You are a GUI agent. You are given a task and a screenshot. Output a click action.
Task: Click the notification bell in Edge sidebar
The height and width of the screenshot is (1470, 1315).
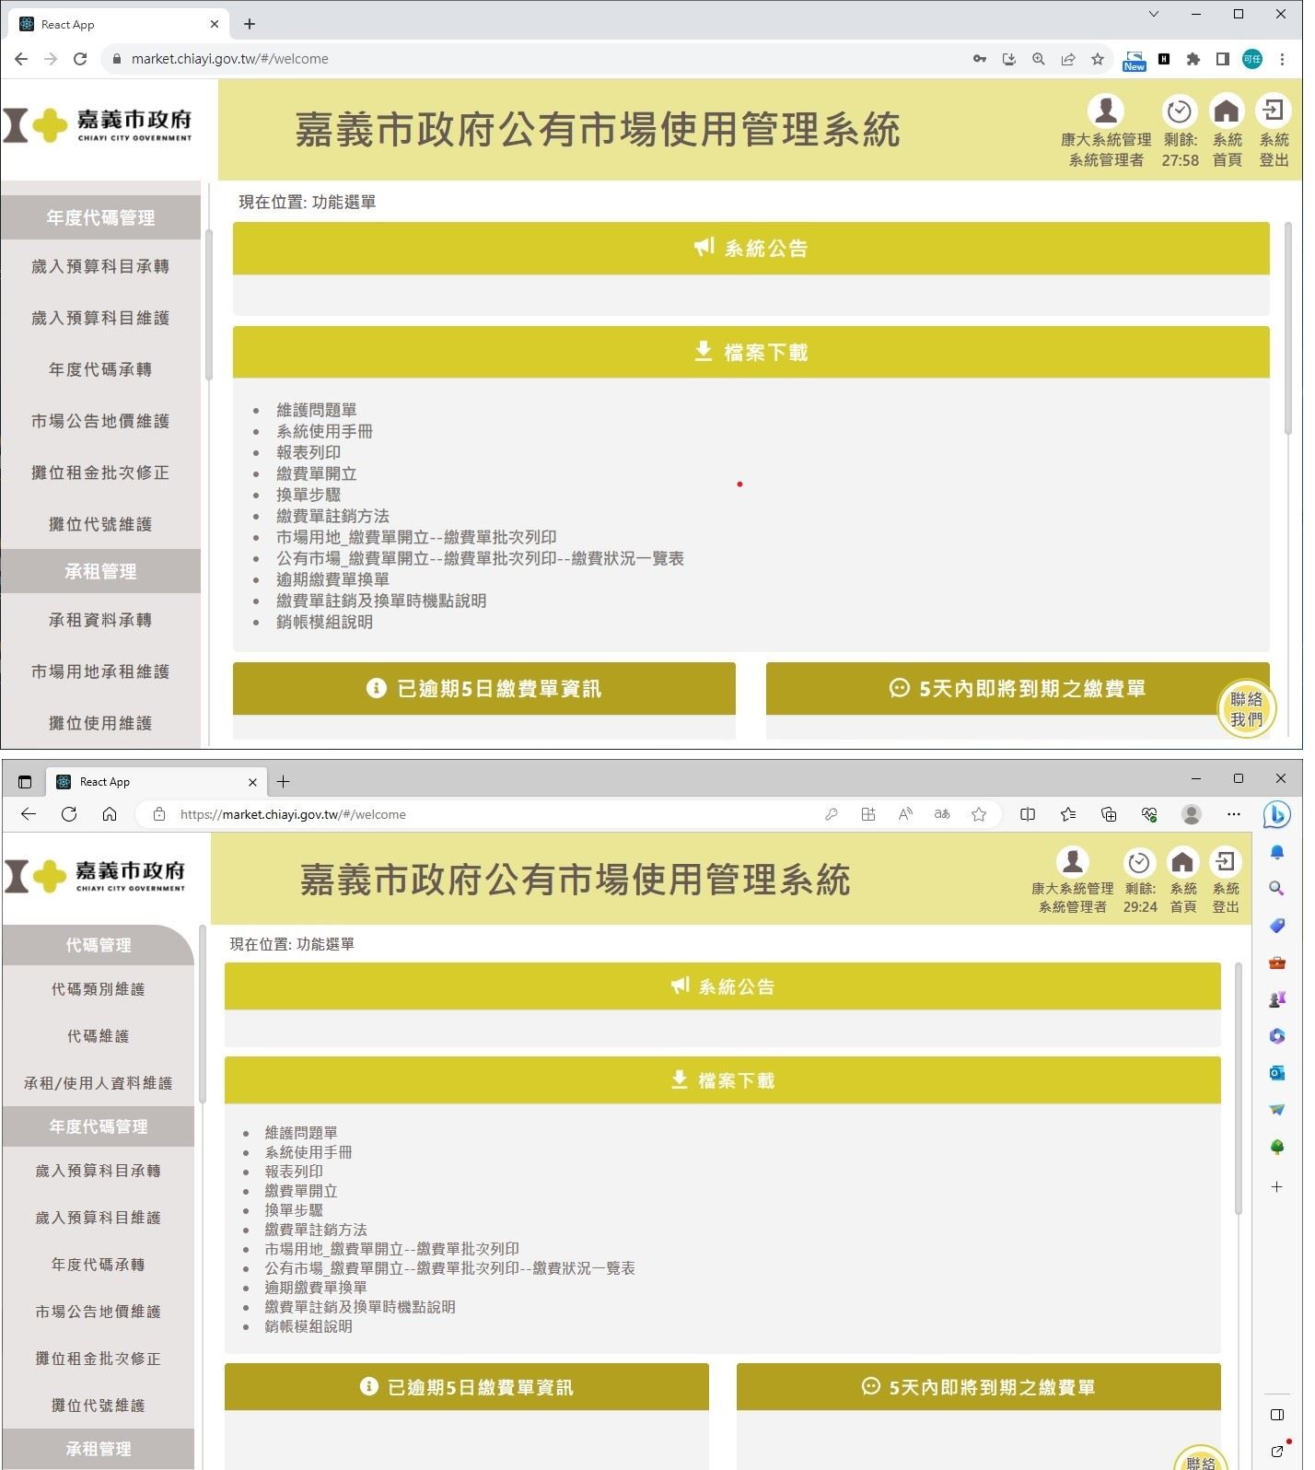pyautogui.click(x=1276, y=852)
